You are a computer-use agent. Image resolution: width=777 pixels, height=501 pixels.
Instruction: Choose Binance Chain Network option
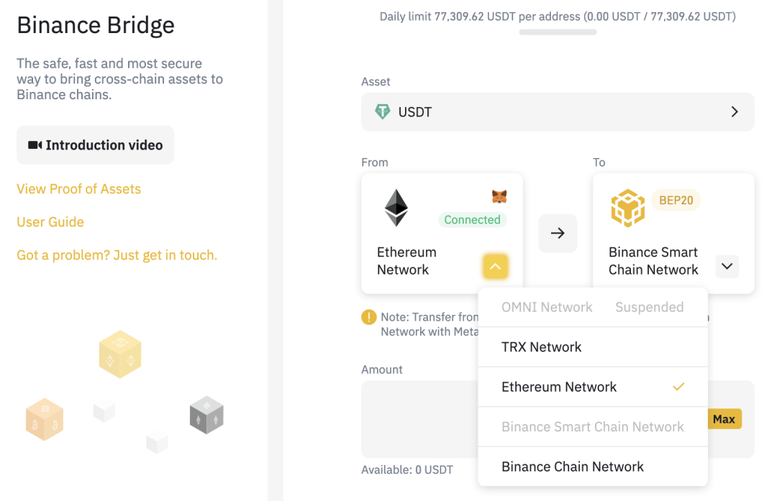point(572,466)
